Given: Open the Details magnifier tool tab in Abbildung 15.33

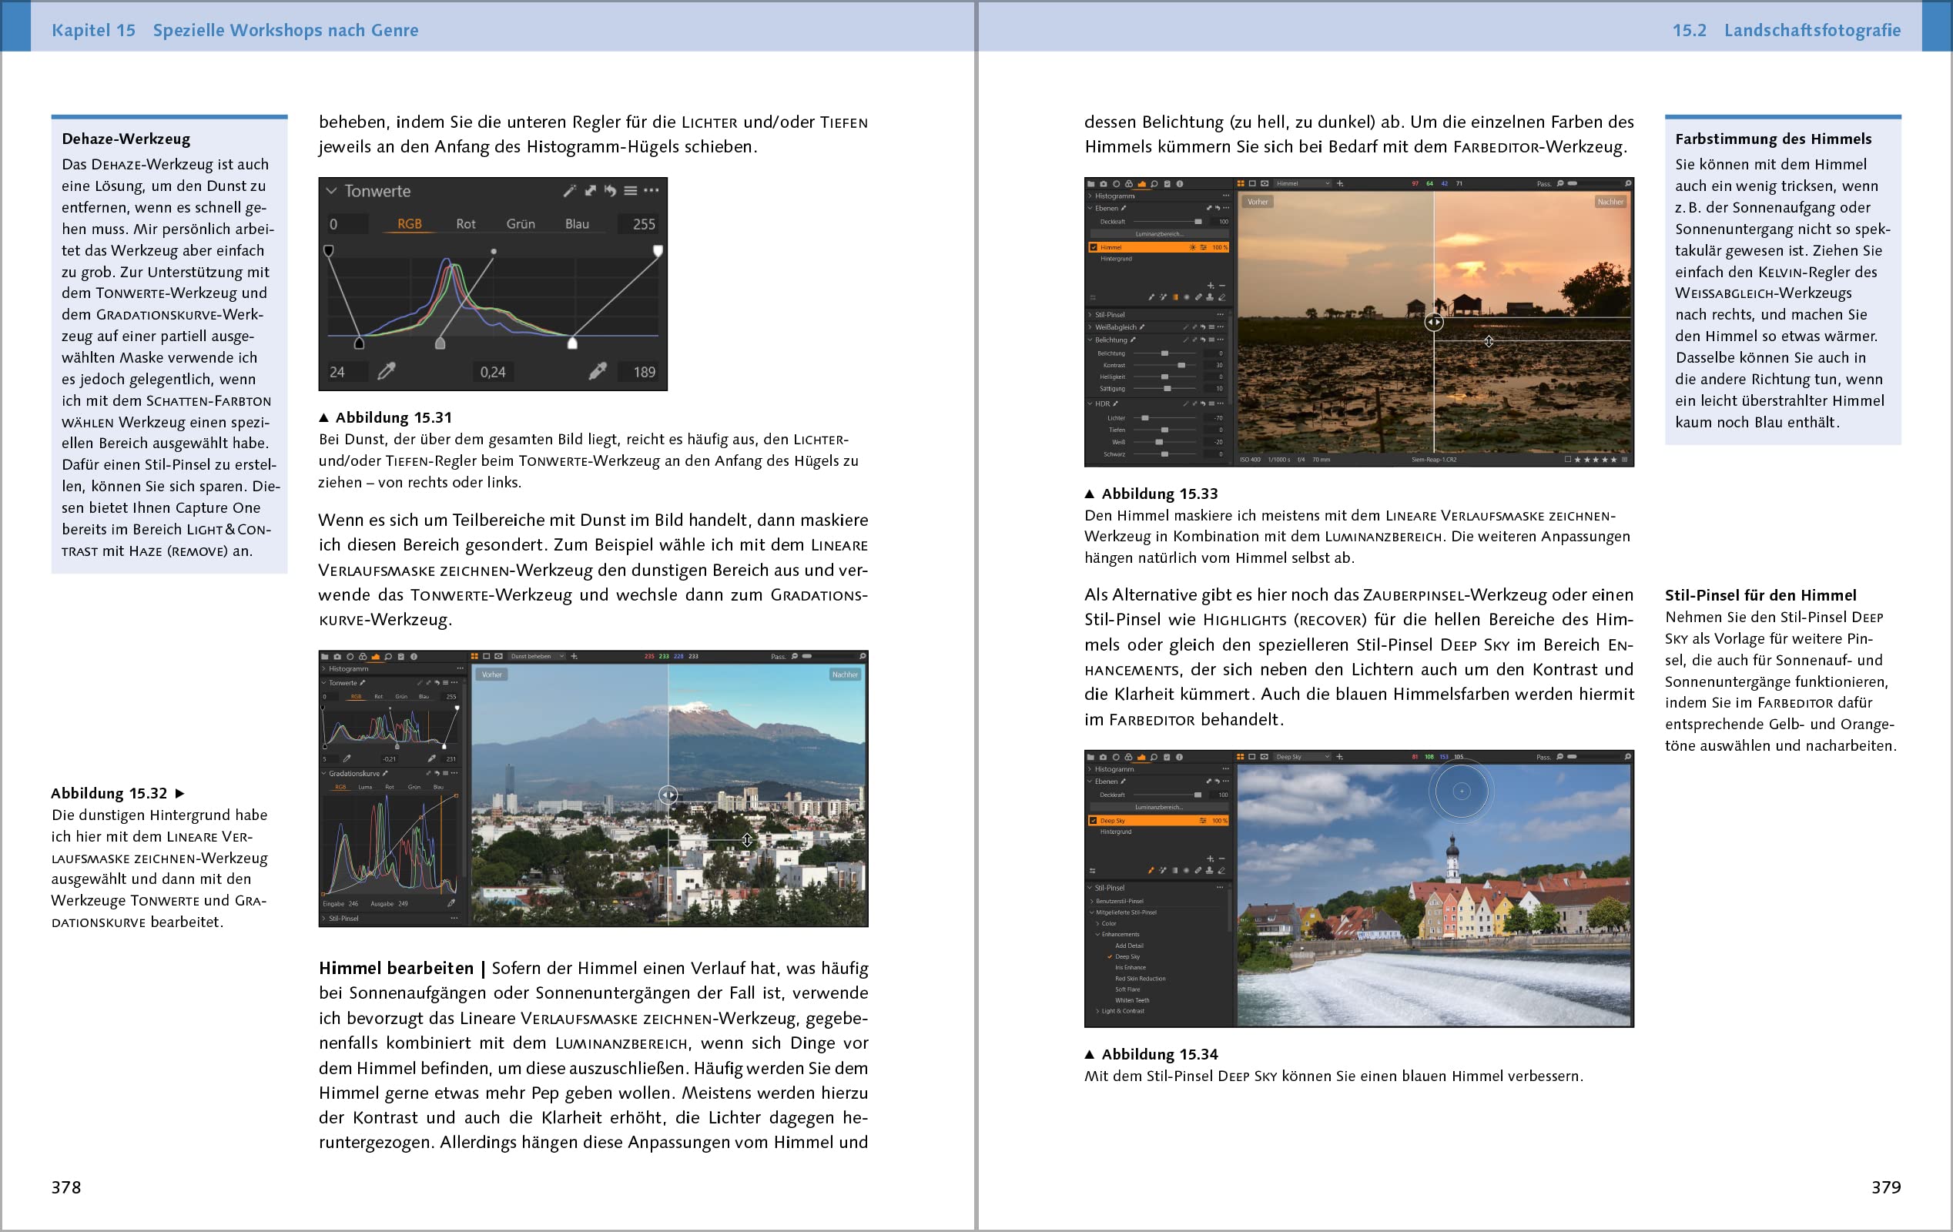Looking at the screenshot, I should pos(1154,184).
